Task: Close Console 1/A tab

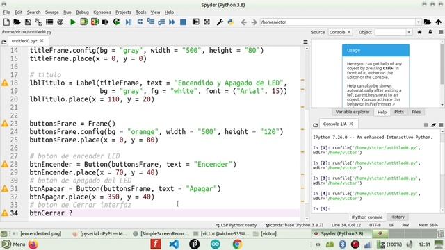Action: [x=351, y=124]
